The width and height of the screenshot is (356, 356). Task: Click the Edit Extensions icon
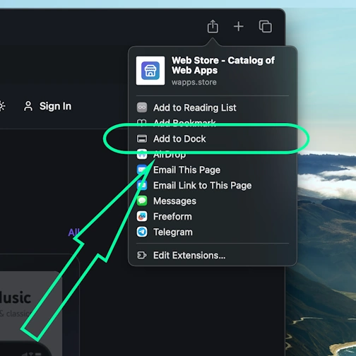pos(142,255)
